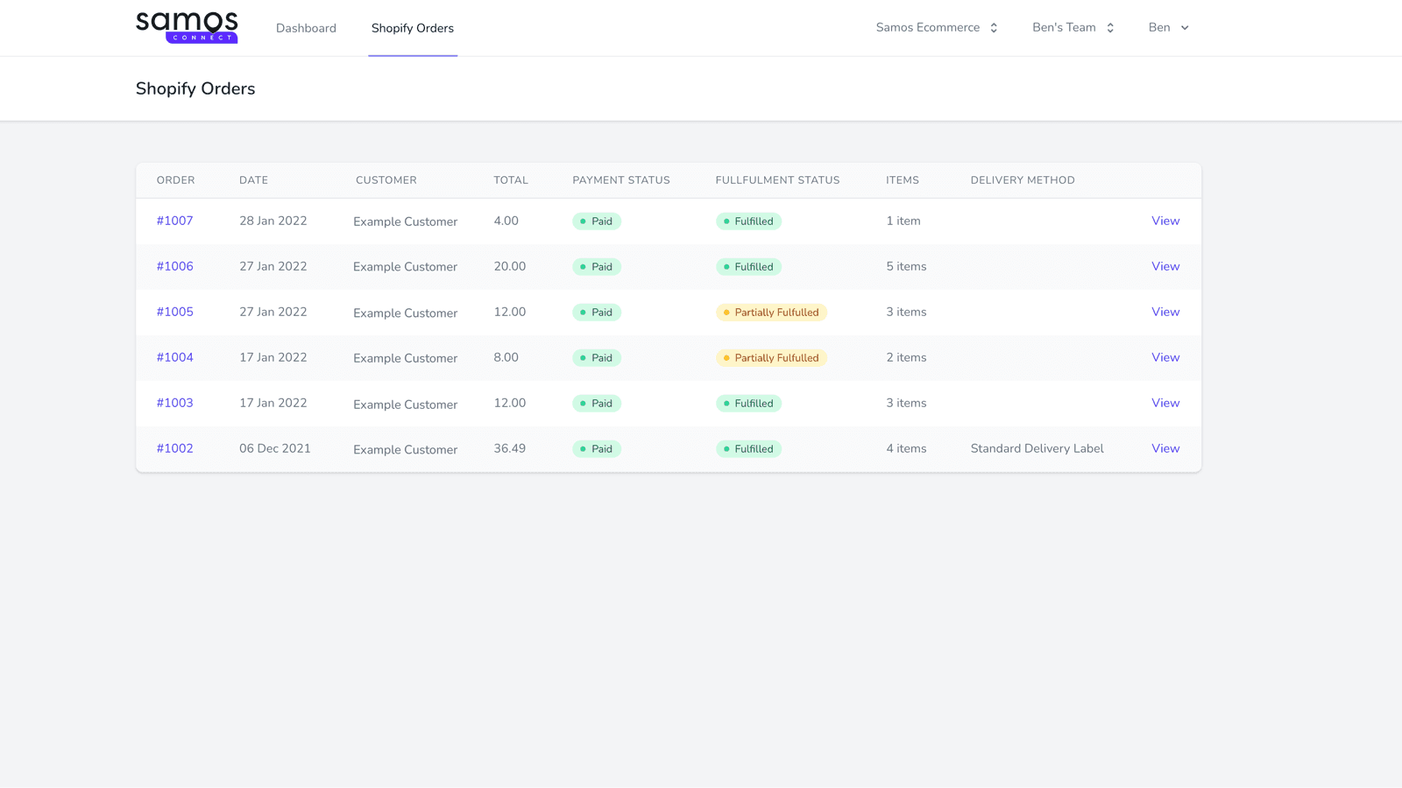Click the yellow dot on #1005 Partially Fulfulled badge
Image resolution: width=1402 pixels, height=788 pixels.
726,312
